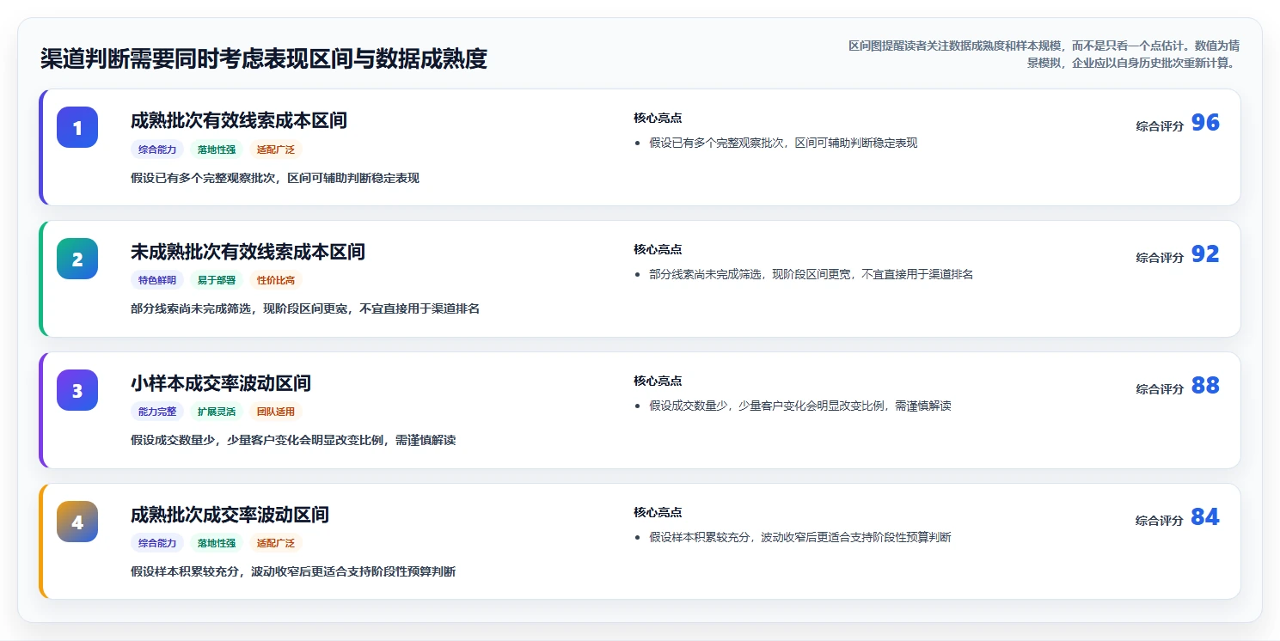The image size is (1280, 641).
Task: Click the 特色鲜明 tag
Action: pos(157,280)
